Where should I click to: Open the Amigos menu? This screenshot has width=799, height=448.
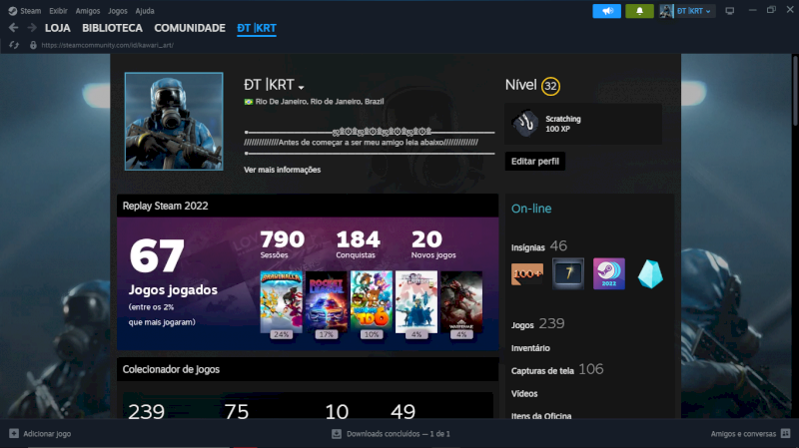[x=88, y=11]
